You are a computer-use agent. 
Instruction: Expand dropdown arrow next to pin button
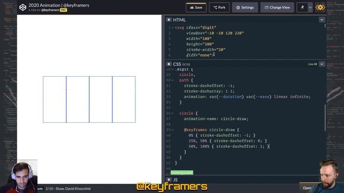coord(310,8)
